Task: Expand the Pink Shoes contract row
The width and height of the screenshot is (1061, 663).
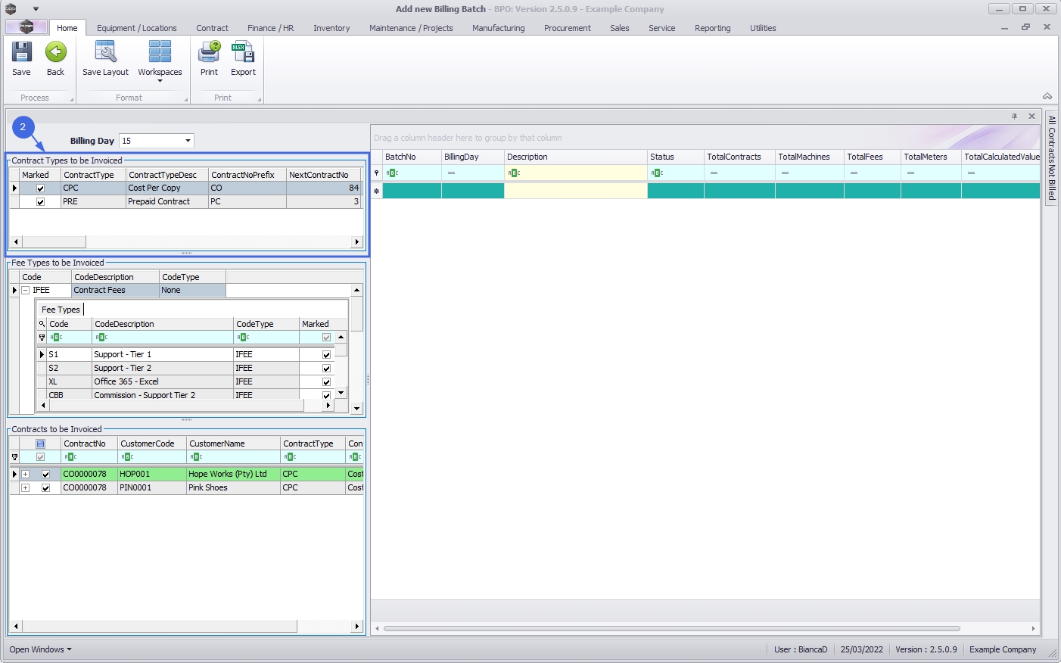Action: (25, 488)
